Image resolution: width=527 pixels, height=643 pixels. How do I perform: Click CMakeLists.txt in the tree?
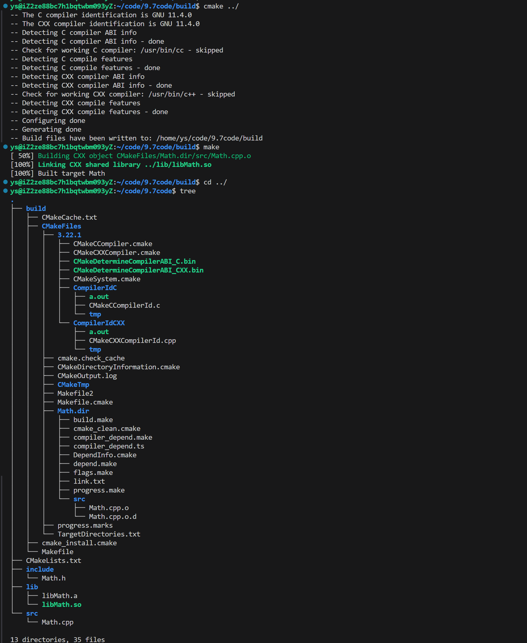point(53,561)
